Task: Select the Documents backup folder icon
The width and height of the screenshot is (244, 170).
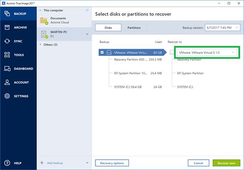Action: coord(44,21)
